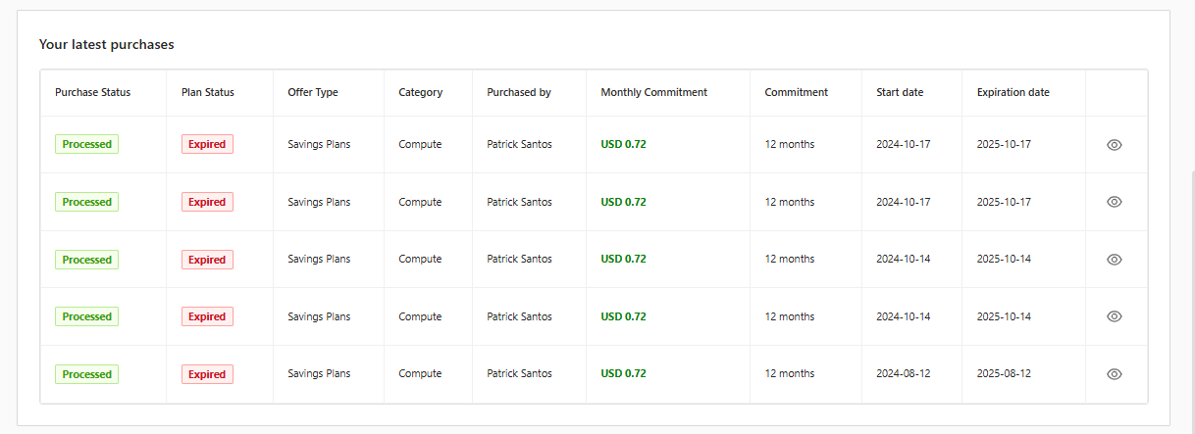Click the Monthly Commitment column header

(653, 92)
